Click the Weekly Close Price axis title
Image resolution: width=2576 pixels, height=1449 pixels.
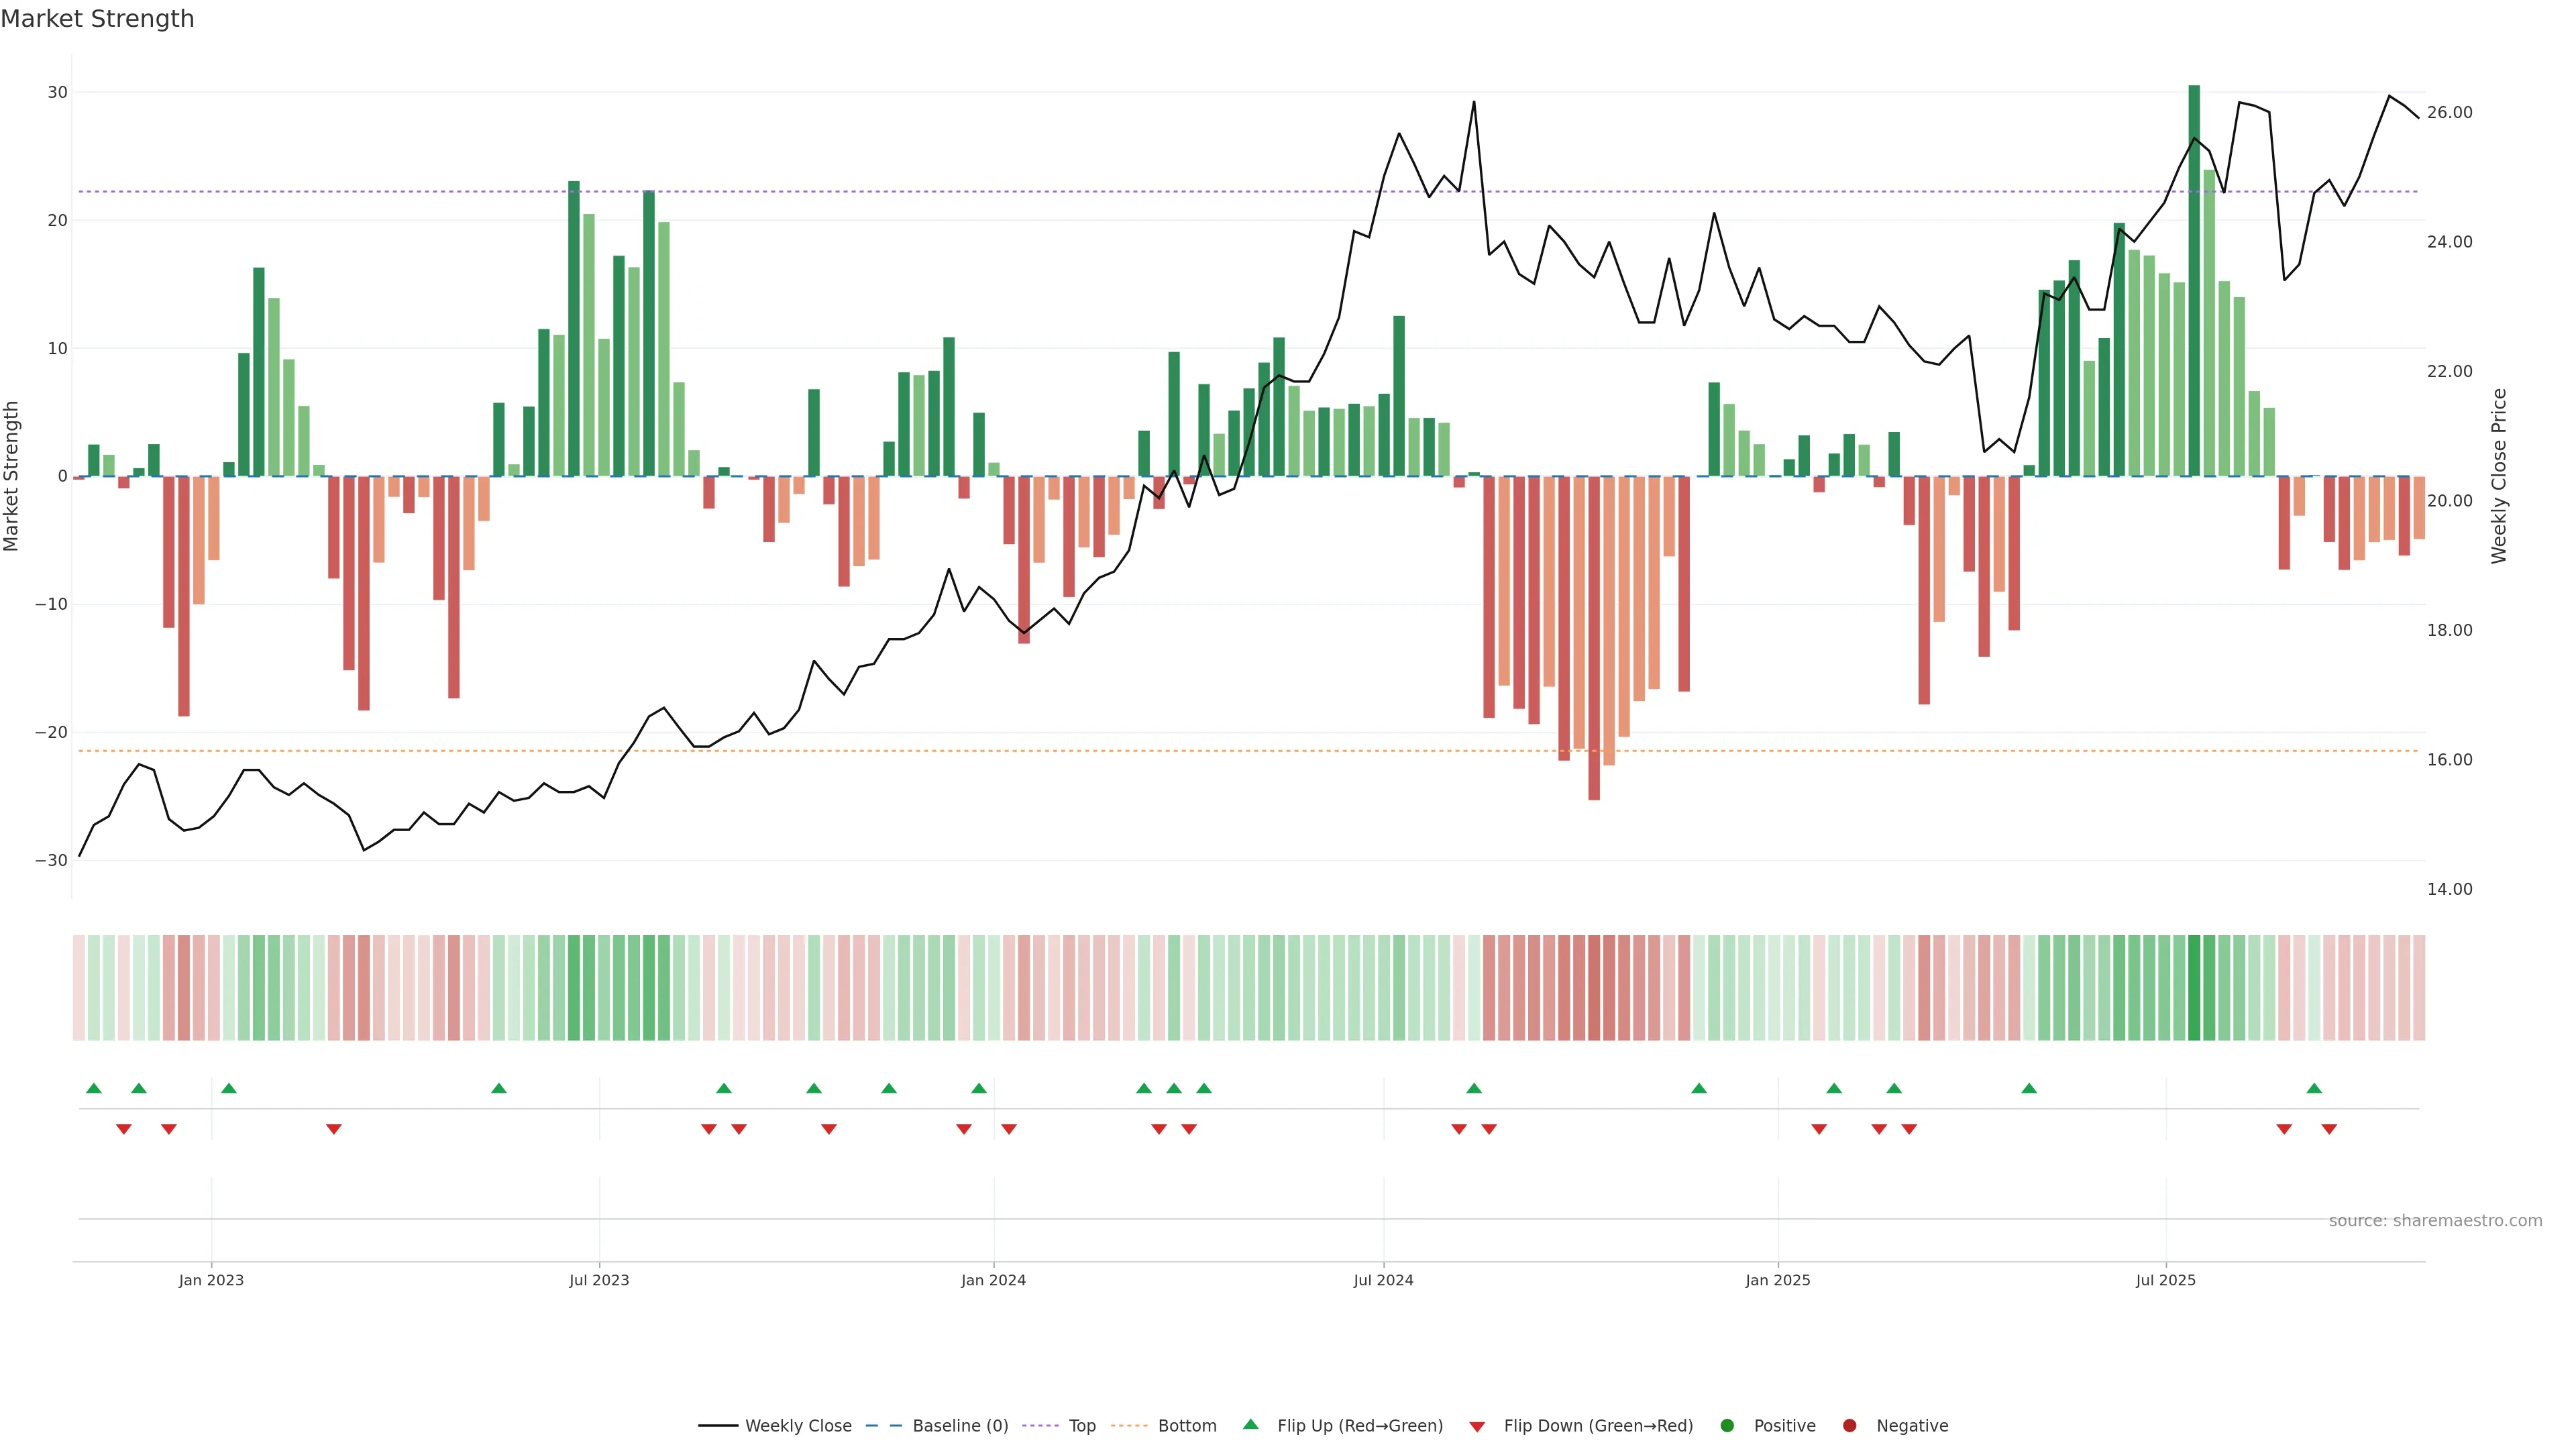coord(2499,476)
